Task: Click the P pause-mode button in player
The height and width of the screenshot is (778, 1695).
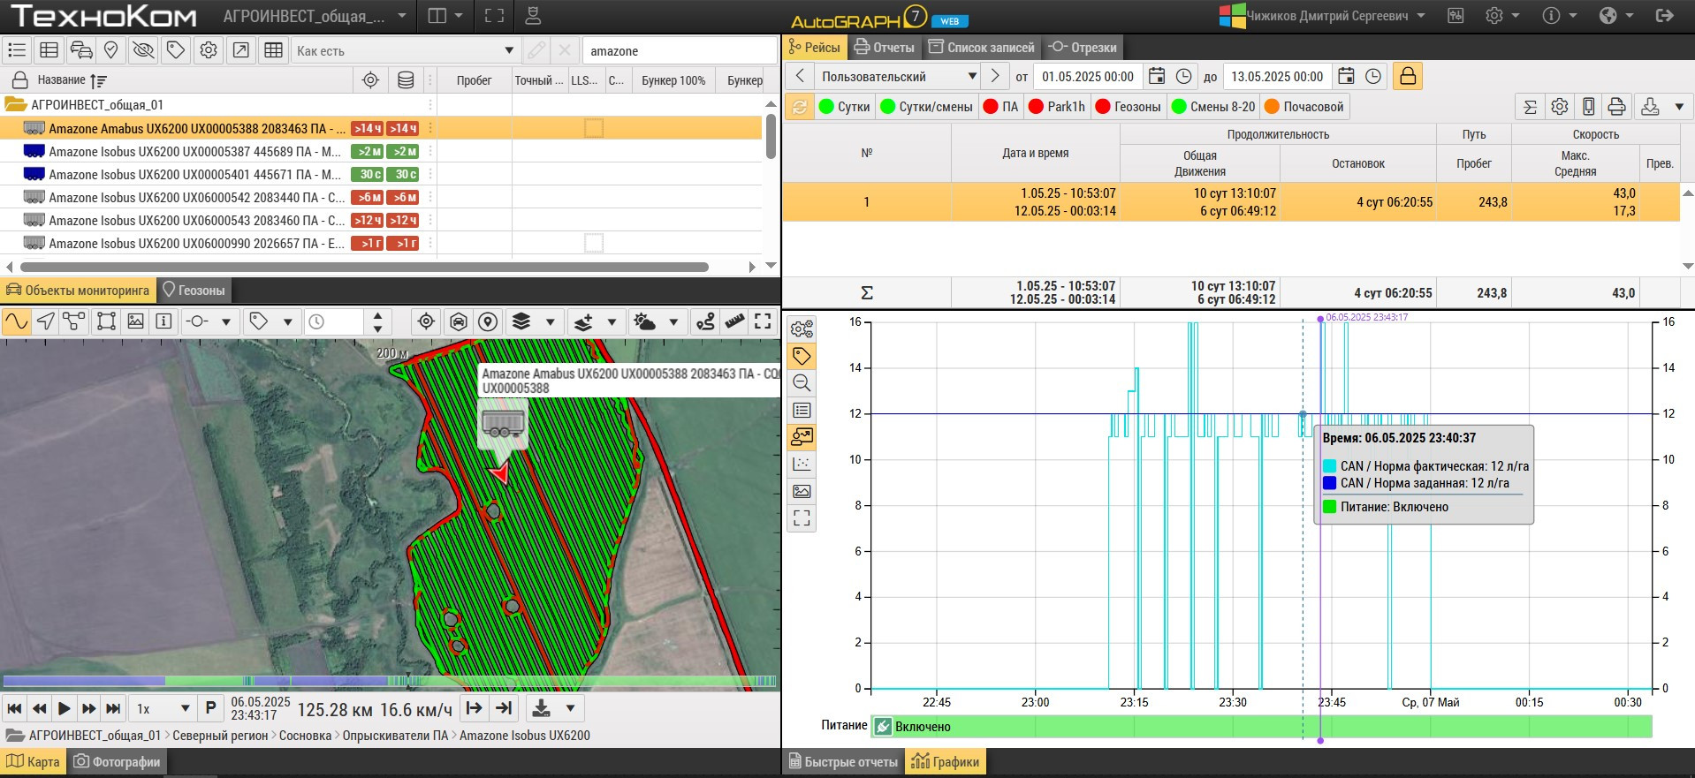Action: [210, 708]
